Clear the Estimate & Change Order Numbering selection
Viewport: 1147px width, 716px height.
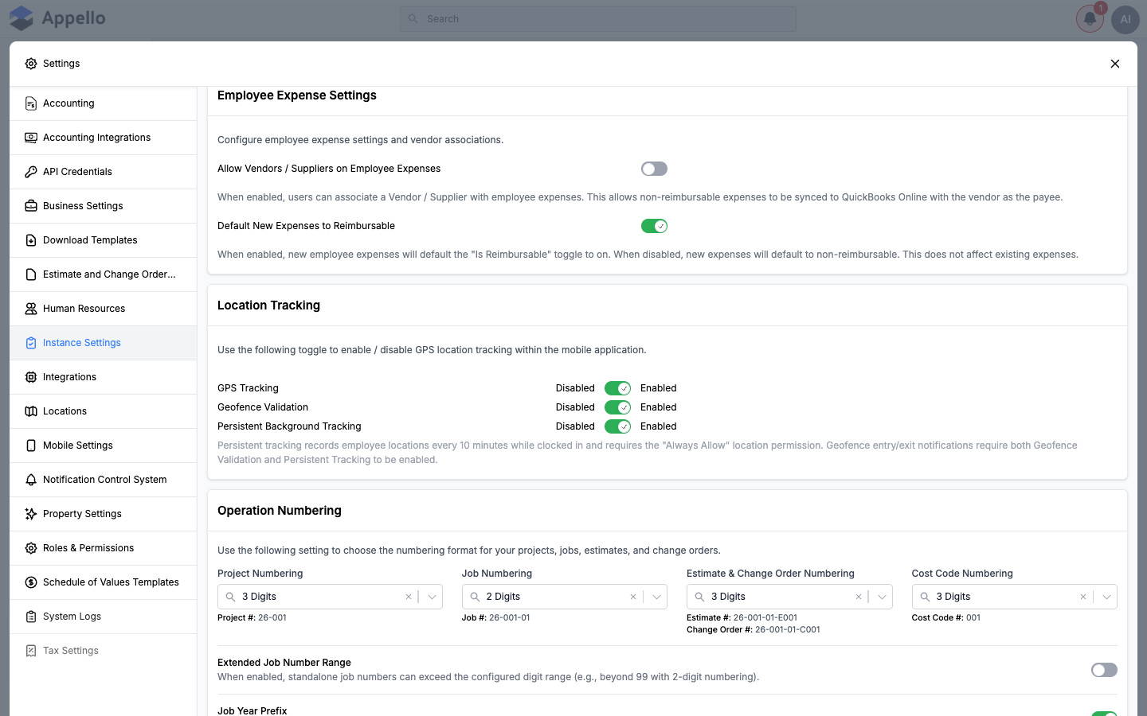(x=859, y=597)
